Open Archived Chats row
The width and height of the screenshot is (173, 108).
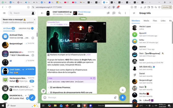18,36
